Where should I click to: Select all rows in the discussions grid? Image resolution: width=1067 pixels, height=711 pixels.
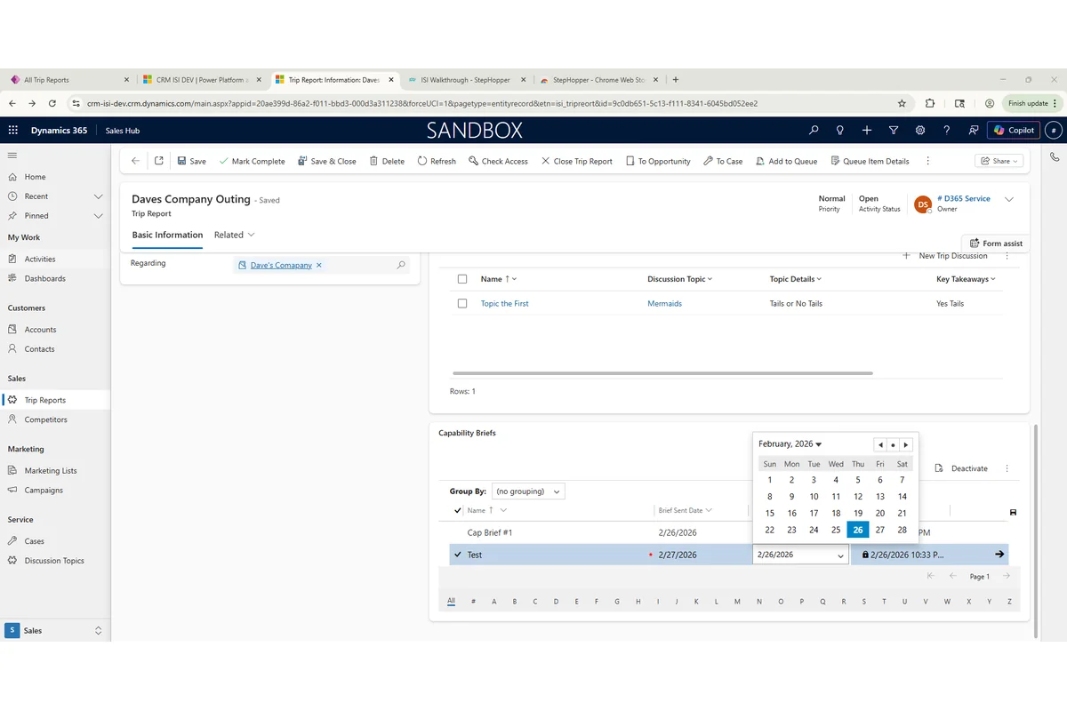click(x=461, y=278)
